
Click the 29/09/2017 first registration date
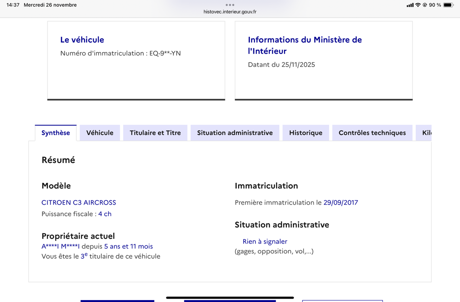340,202
